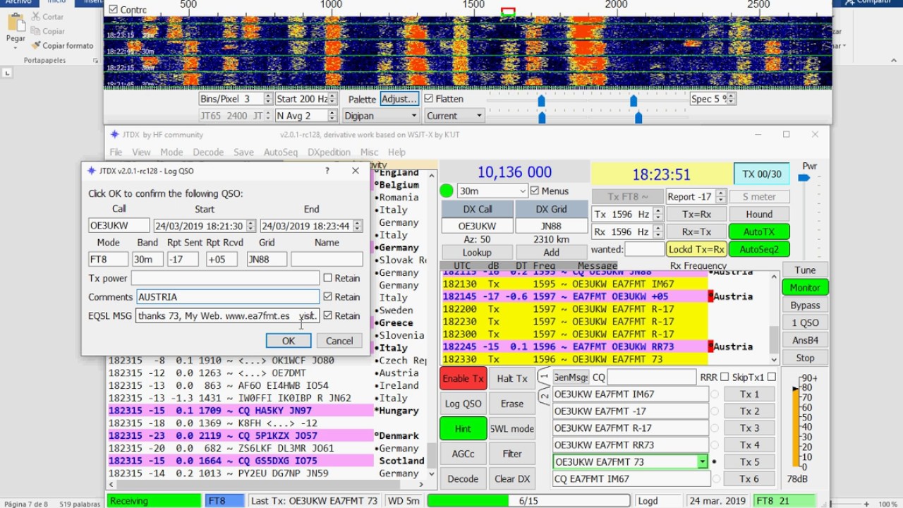Enable Retain checkbox for Tx power
The height and width of the screenshot is (508, 903).
[327, 278]
